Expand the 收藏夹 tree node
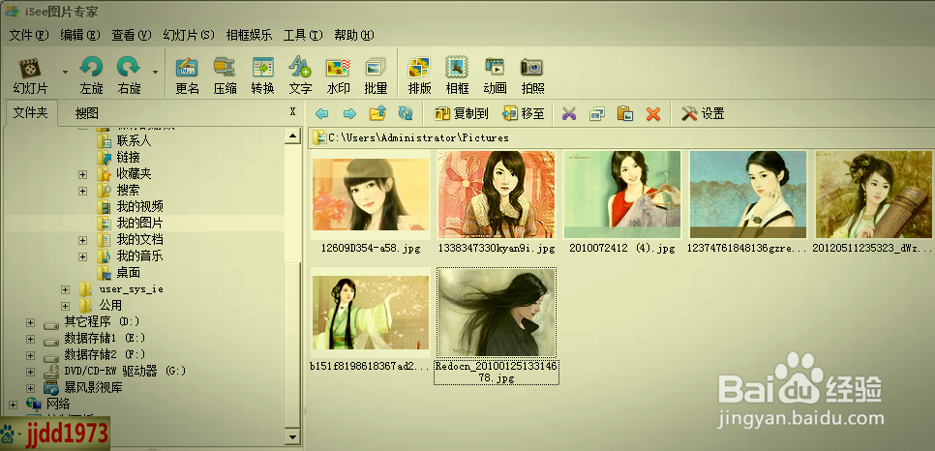The height and width of the screenshot is (451, 935). coord(83,175)
